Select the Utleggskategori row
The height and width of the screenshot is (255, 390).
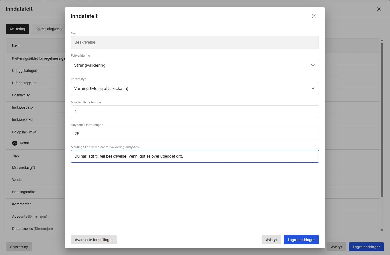click(25, 71)
